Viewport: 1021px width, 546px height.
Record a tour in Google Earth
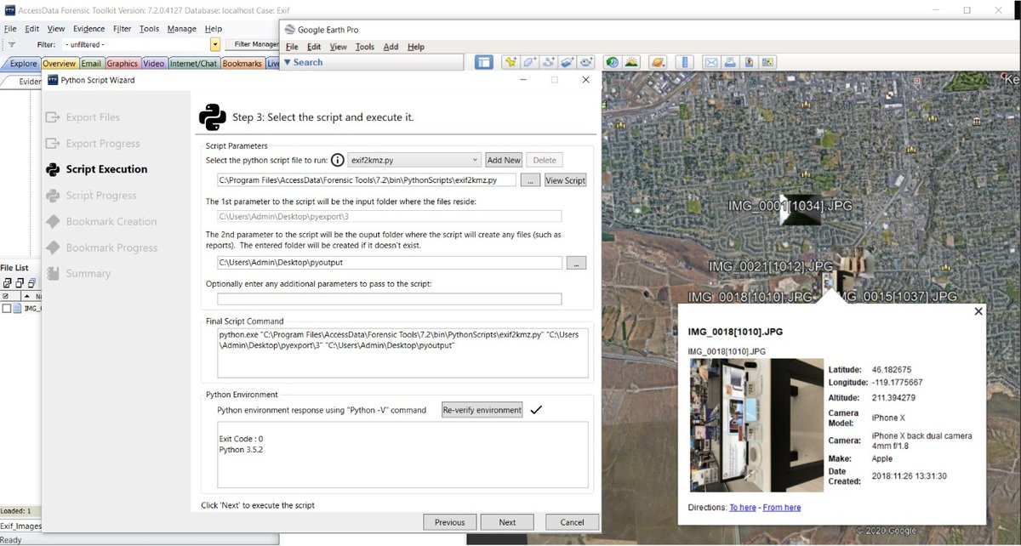tap(587, 62)
